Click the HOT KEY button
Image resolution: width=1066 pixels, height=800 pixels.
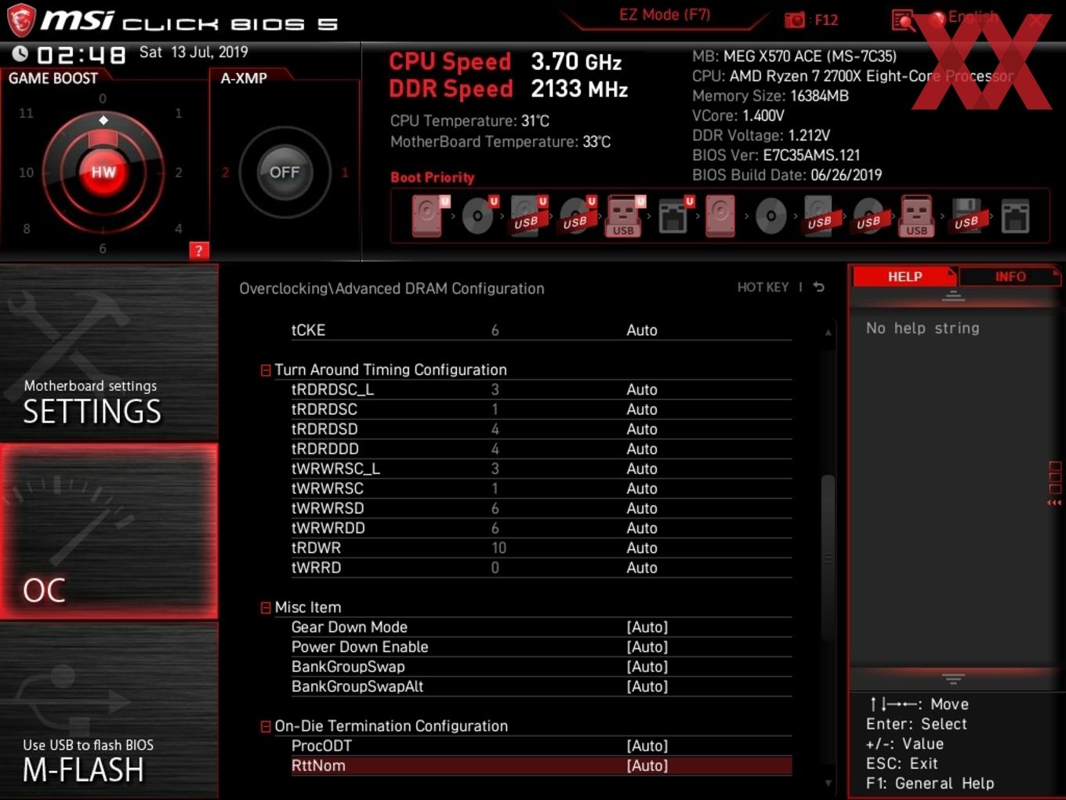tap(763, 287)
